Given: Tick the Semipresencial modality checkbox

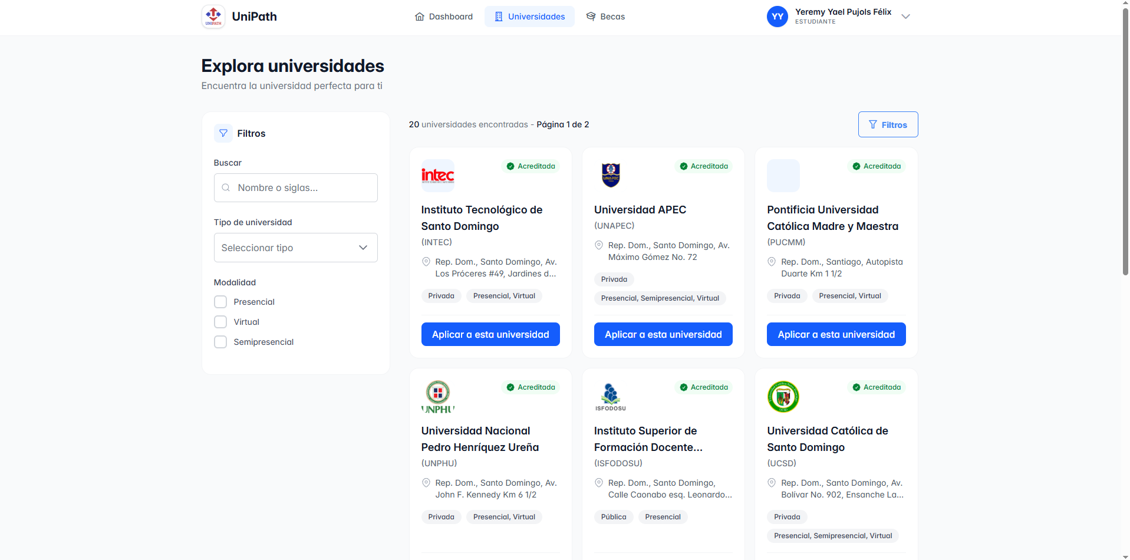Looking at the screenshot, I should point(220,342).
